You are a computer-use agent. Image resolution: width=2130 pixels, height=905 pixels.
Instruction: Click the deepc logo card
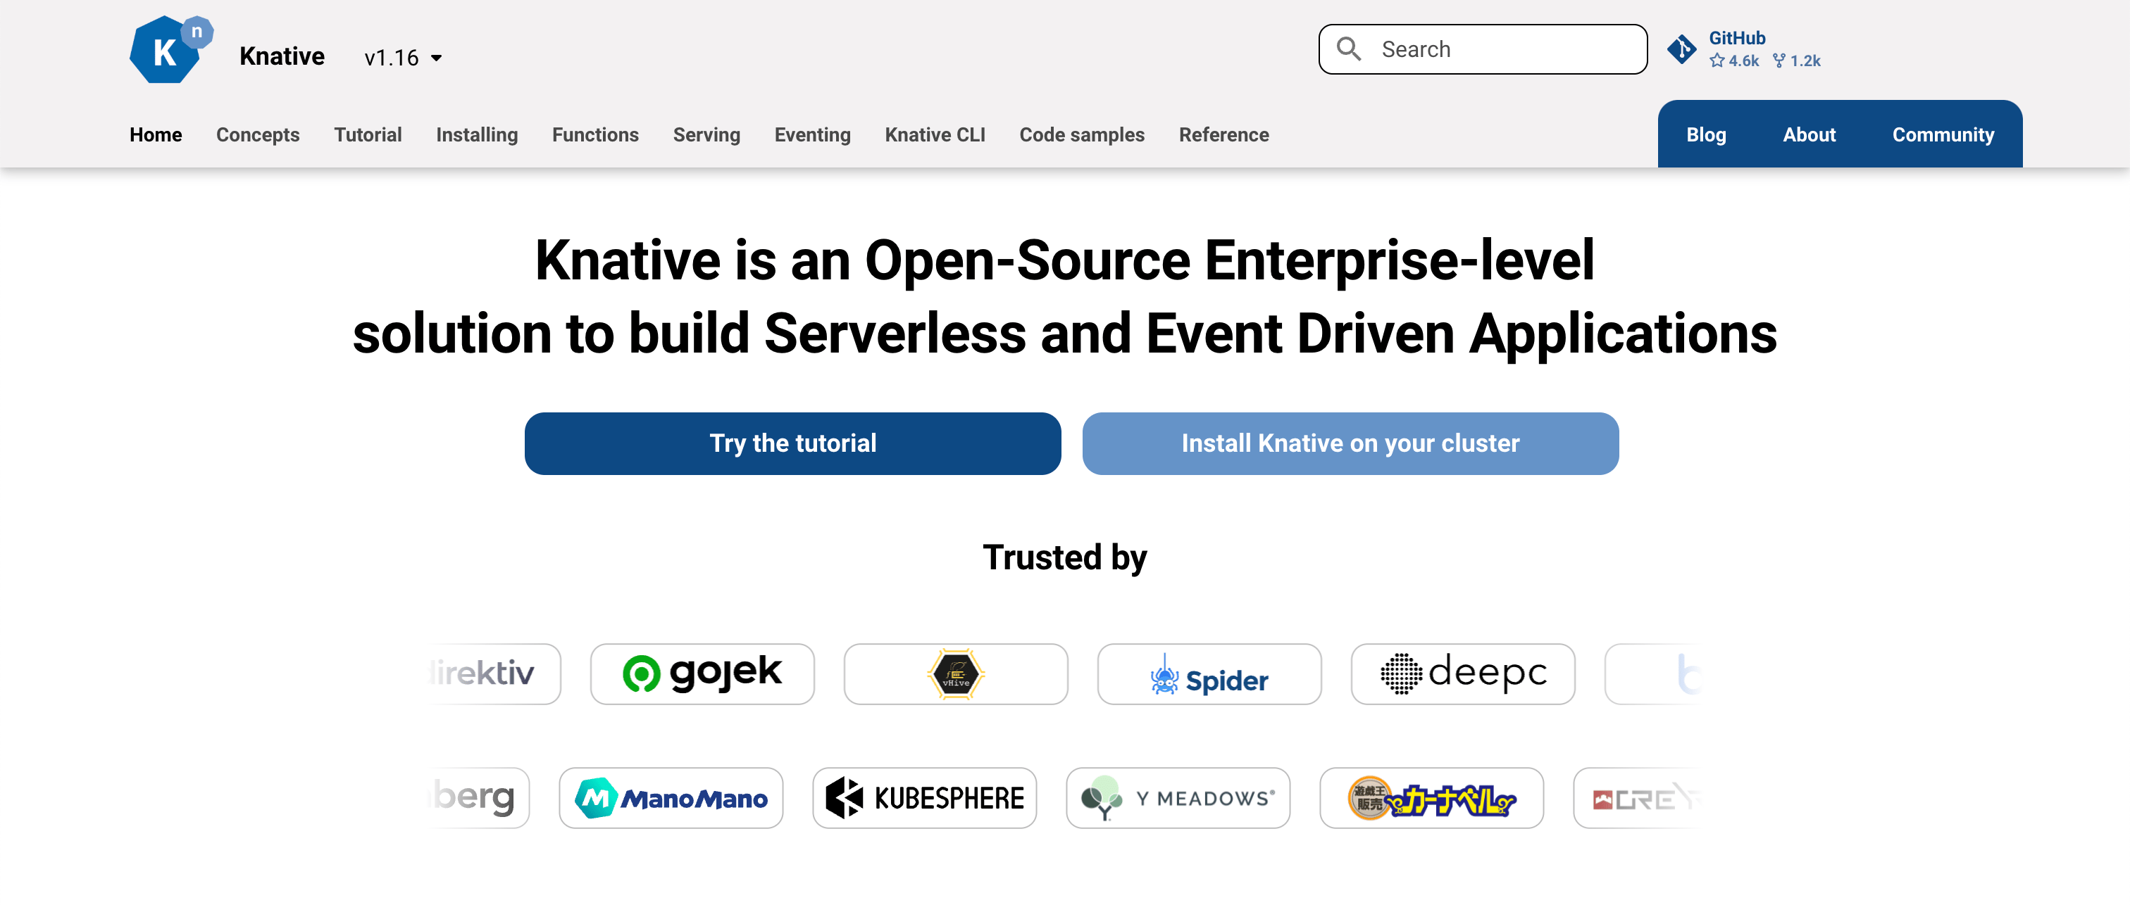[1463, 673]
